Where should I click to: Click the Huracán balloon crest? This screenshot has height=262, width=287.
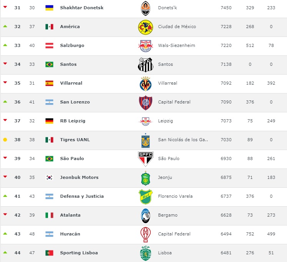click(x=146, y=235)
